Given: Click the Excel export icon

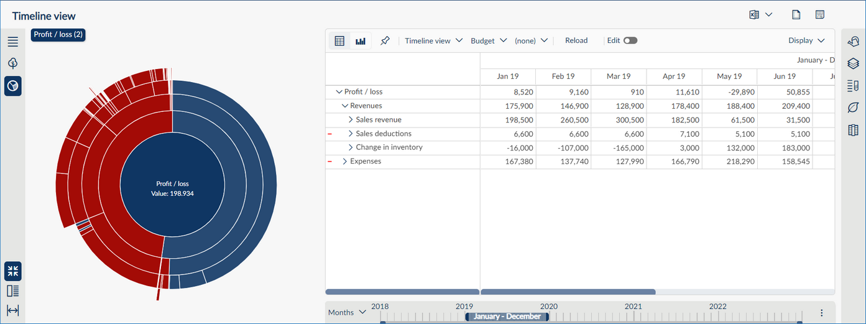Looking at the screenshot, I should coord(755,14).
